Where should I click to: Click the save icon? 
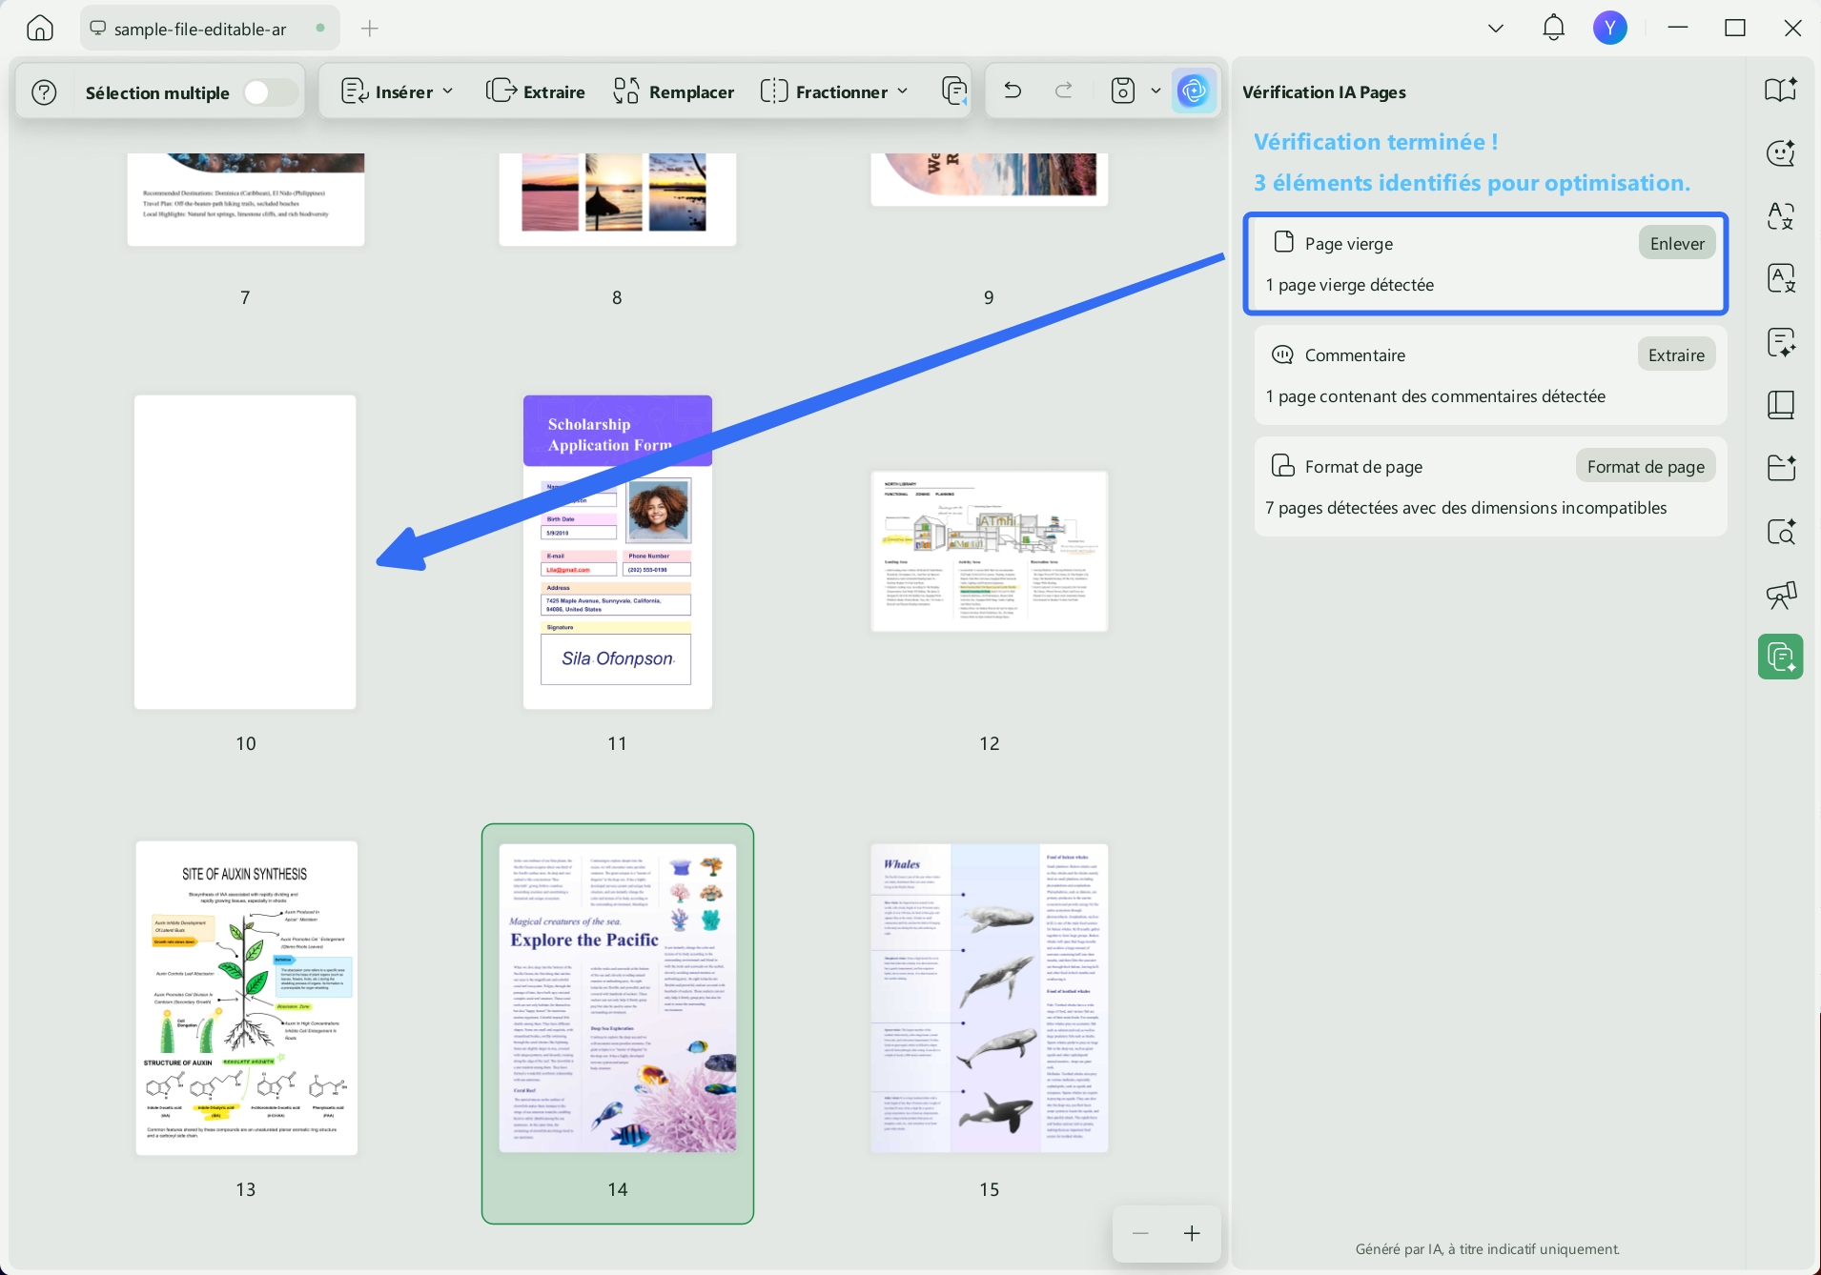pyautogui.click(x=1123, y=91)
